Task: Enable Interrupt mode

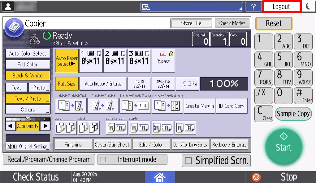Action: tap(132, 159)
